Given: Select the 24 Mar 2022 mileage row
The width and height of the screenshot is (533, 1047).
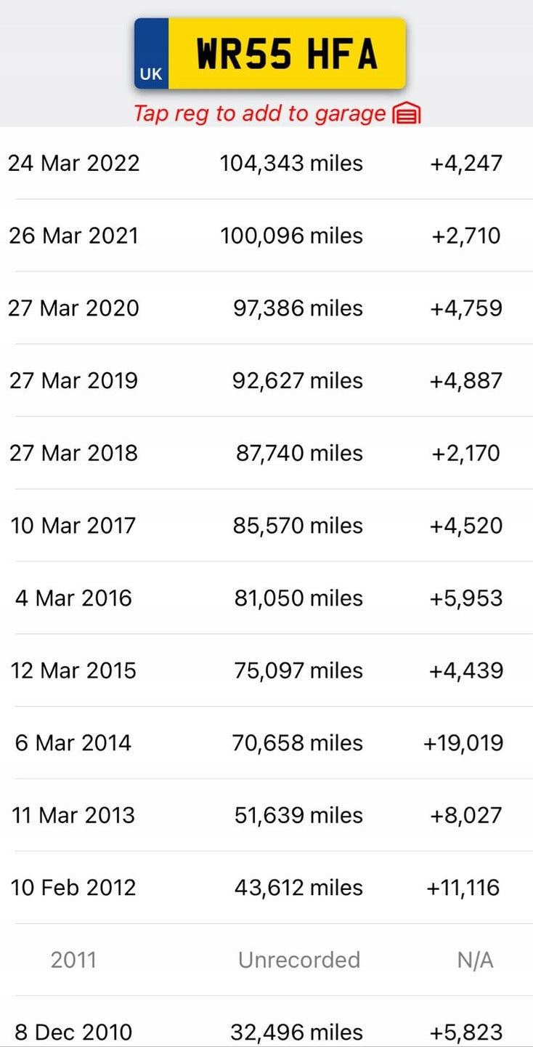Looking at the screenshot, I should click(266, 163).
